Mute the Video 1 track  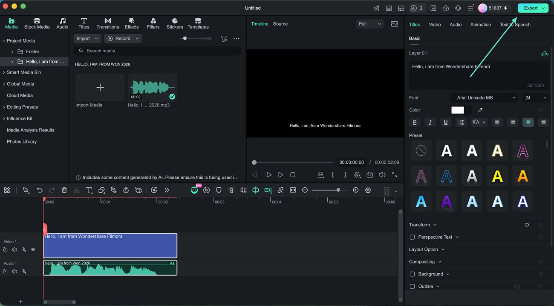coord(14,250)
